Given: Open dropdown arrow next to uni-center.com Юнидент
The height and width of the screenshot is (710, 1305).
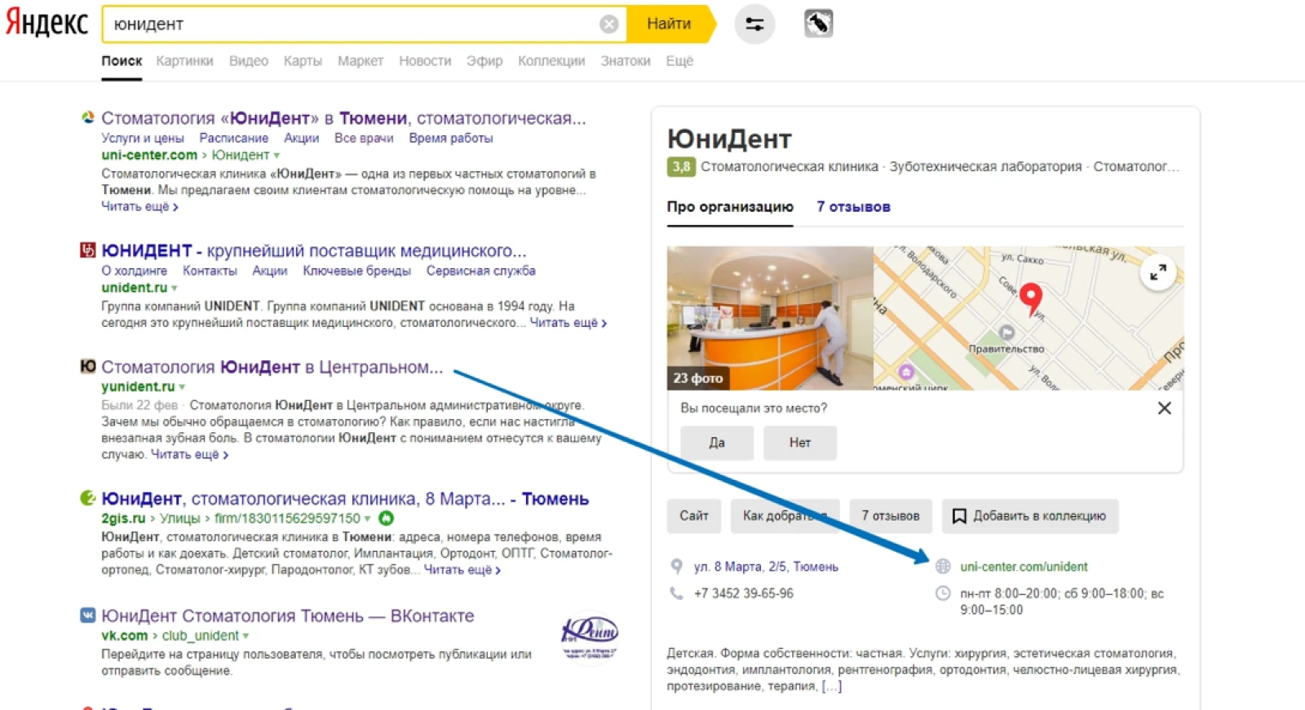Looking at the screenshot, I should pyautogui.click(x=276, y=156).
